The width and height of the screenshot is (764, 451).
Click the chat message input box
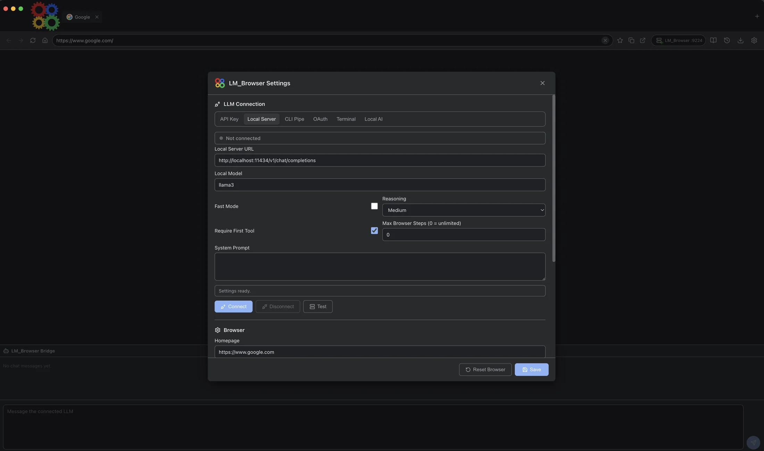373,427
